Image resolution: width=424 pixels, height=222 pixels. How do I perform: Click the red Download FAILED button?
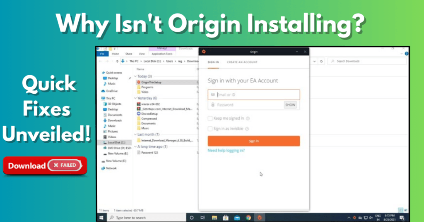tap(45, 165)
